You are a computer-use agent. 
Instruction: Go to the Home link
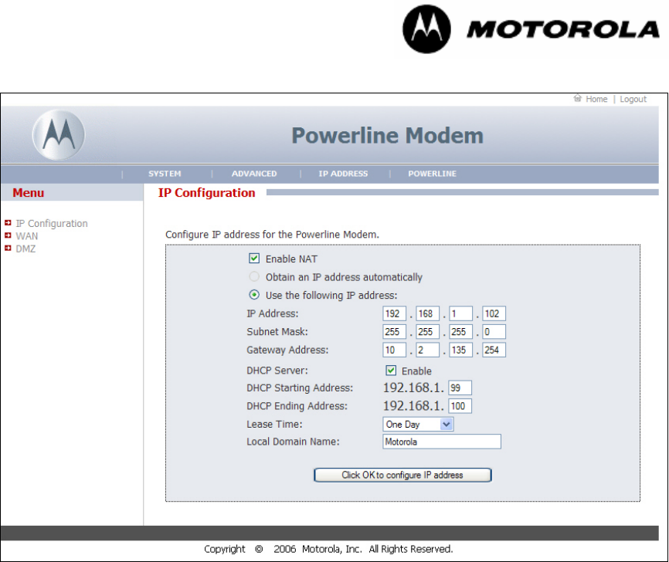(x=596, y=99)
